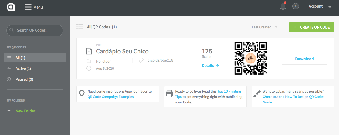This screenshot has width=339, height=135.
Task: Click the list view icon beside All QR Codes
Action: [x=80, y=26]
